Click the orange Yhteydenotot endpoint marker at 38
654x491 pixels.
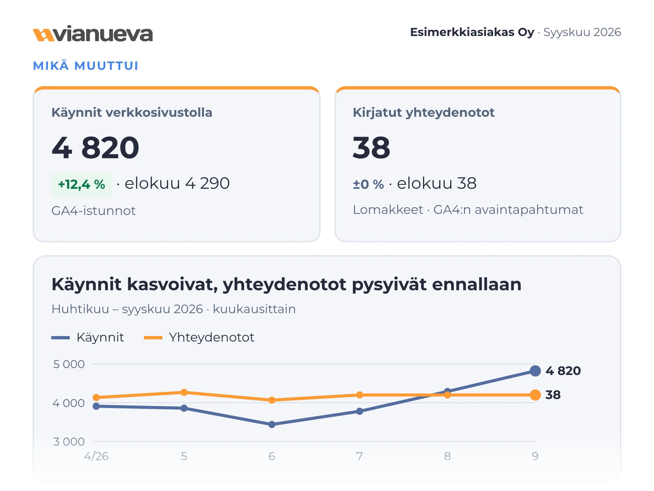[x=535, y=395]
